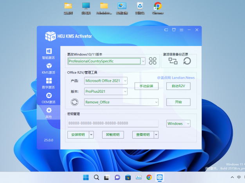Open the hamburger menu in title bar
Screen dimensions: 245x183
tap(182, 30)
